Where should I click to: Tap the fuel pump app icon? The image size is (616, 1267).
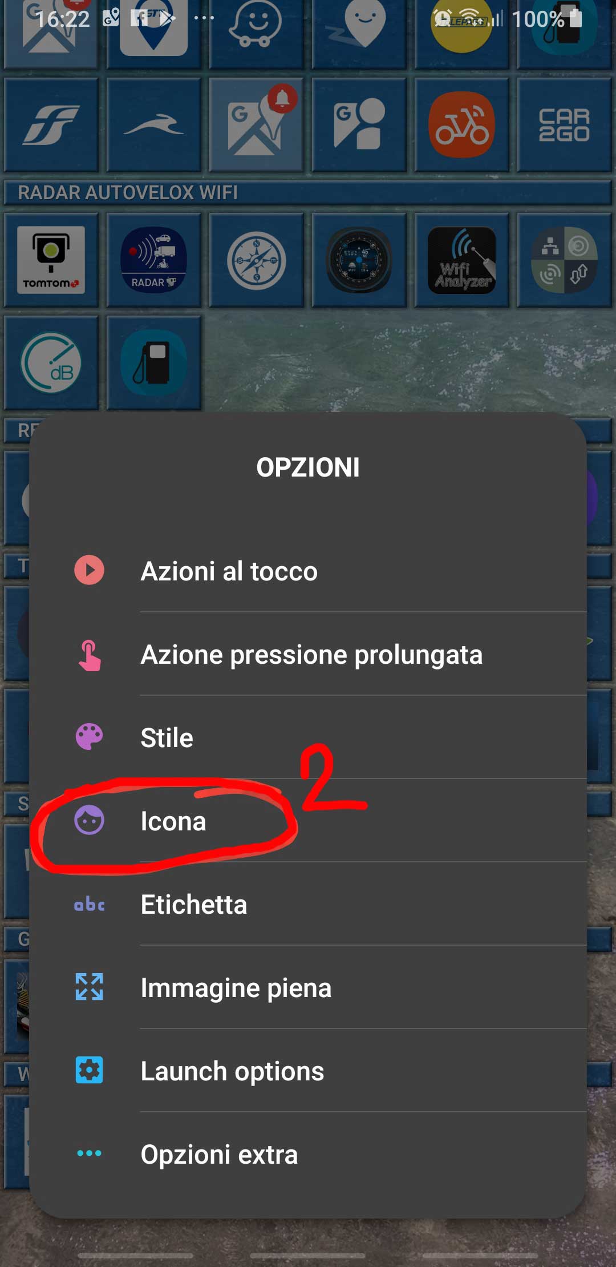click(153, 363)
